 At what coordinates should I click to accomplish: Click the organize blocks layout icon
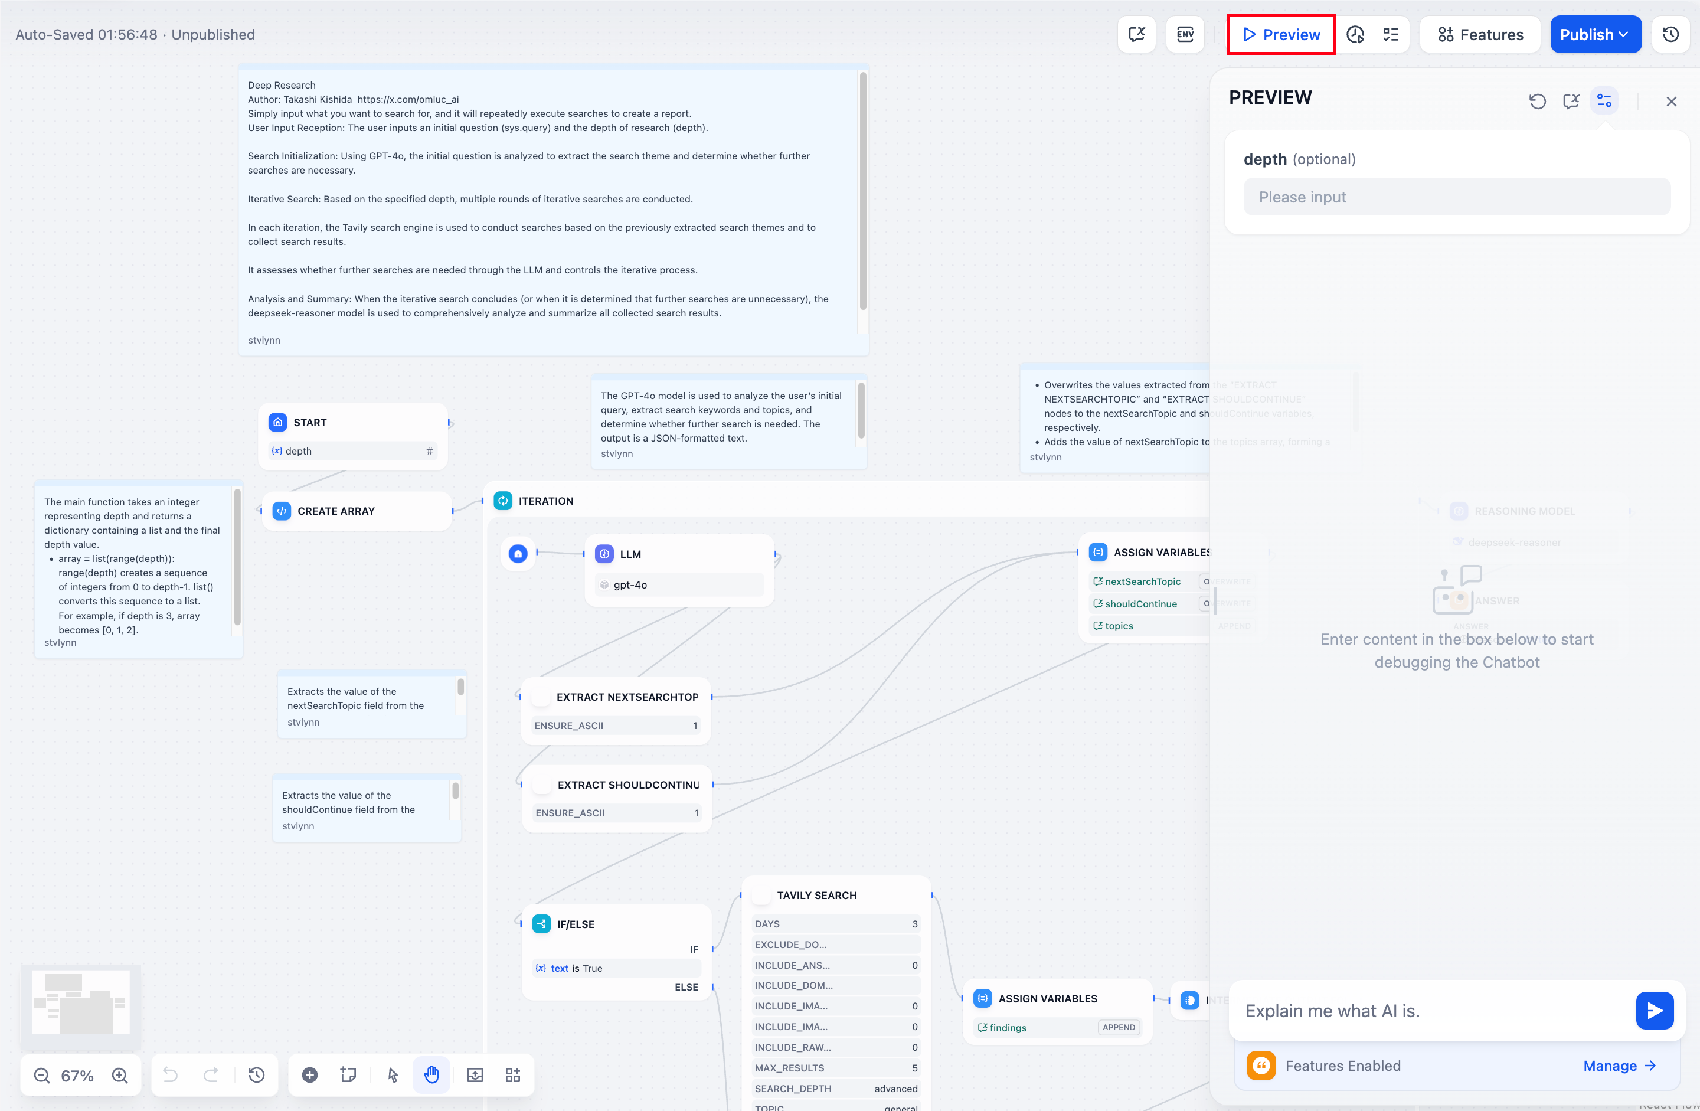[x=513, y=1074]
